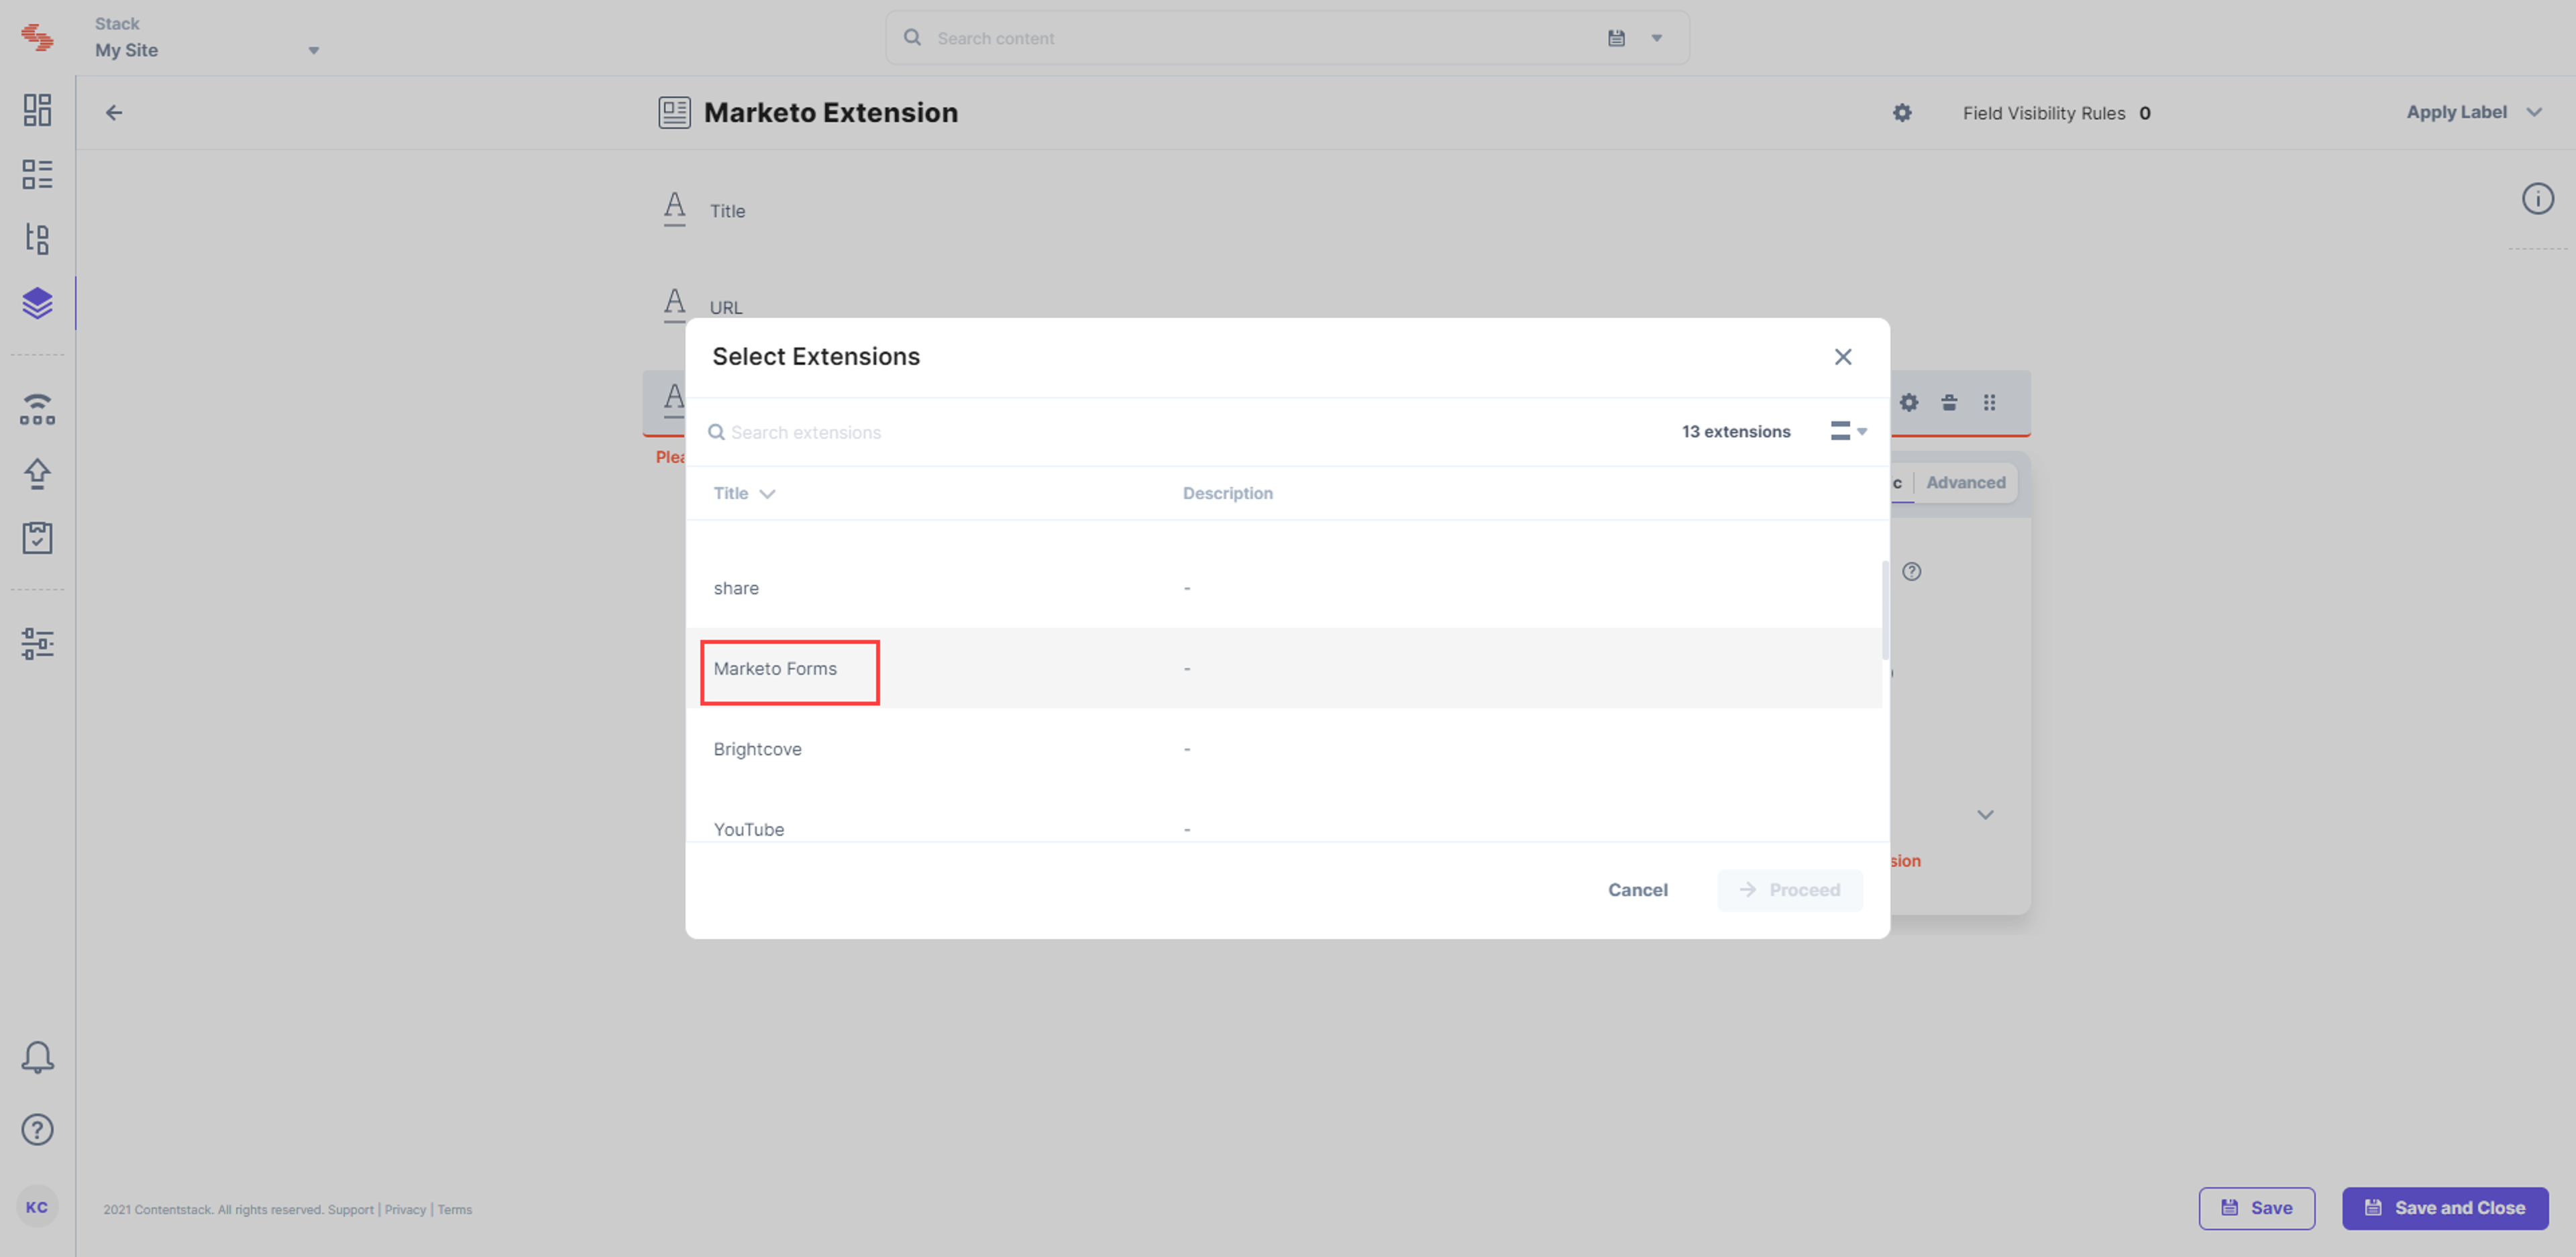The height and width of the screenshot is (1257, 2576).
Task: Open the info icon on right
Action: coord(2537,199)
